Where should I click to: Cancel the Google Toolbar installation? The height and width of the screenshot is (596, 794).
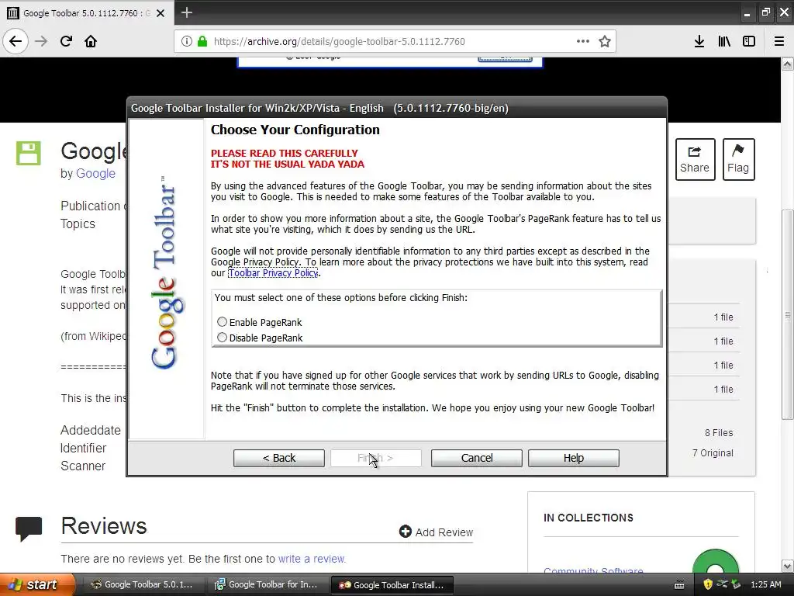[x=477, y=458]
